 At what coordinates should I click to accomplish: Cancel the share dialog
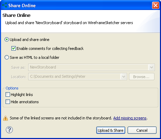[x=142, y=130]
